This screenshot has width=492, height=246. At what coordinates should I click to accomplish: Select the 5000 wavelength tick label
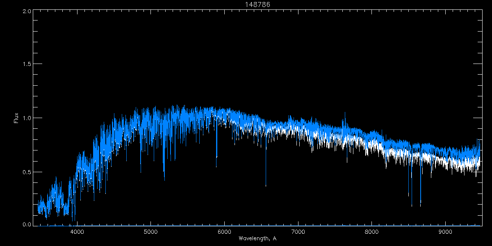150,231
